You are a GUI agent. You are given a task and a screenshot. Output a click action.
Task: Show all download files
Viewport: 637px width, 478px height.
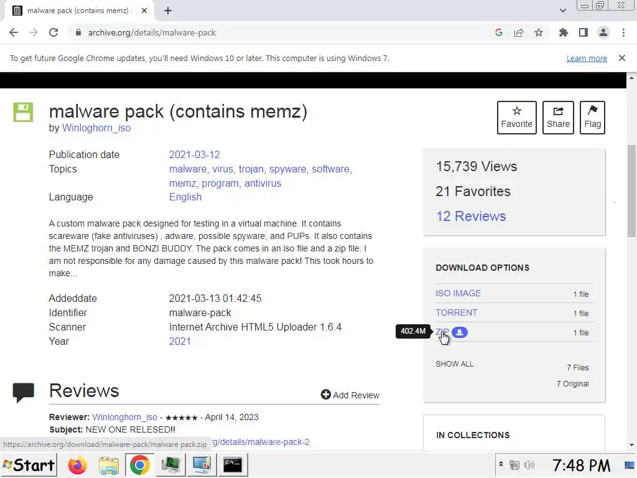pos(454,363)
